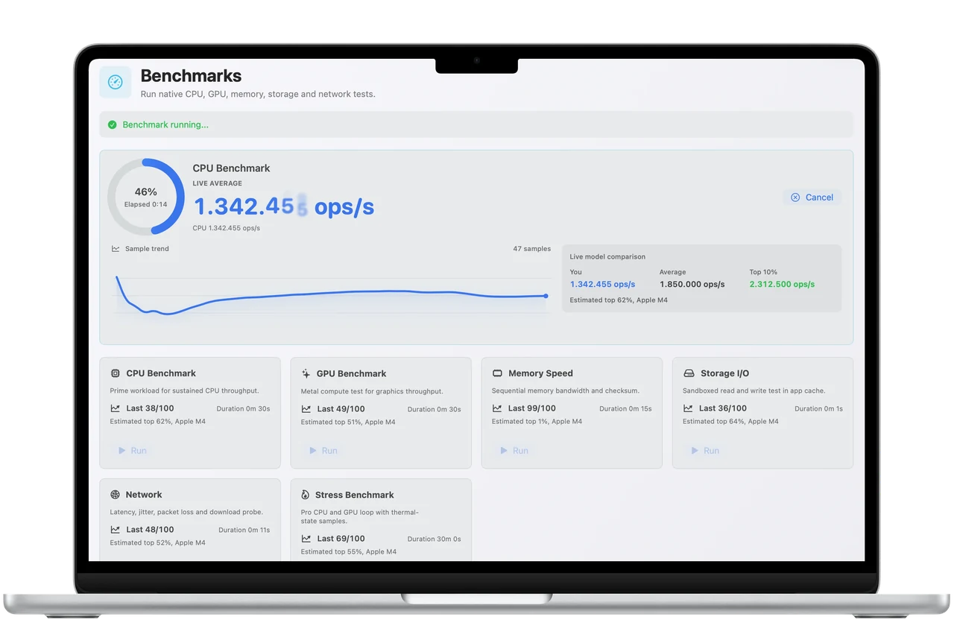Click the chart icon next to Last 38/100
Viewport: 954px width, 620px height.
pyautogui.click(x=115, y=408)
